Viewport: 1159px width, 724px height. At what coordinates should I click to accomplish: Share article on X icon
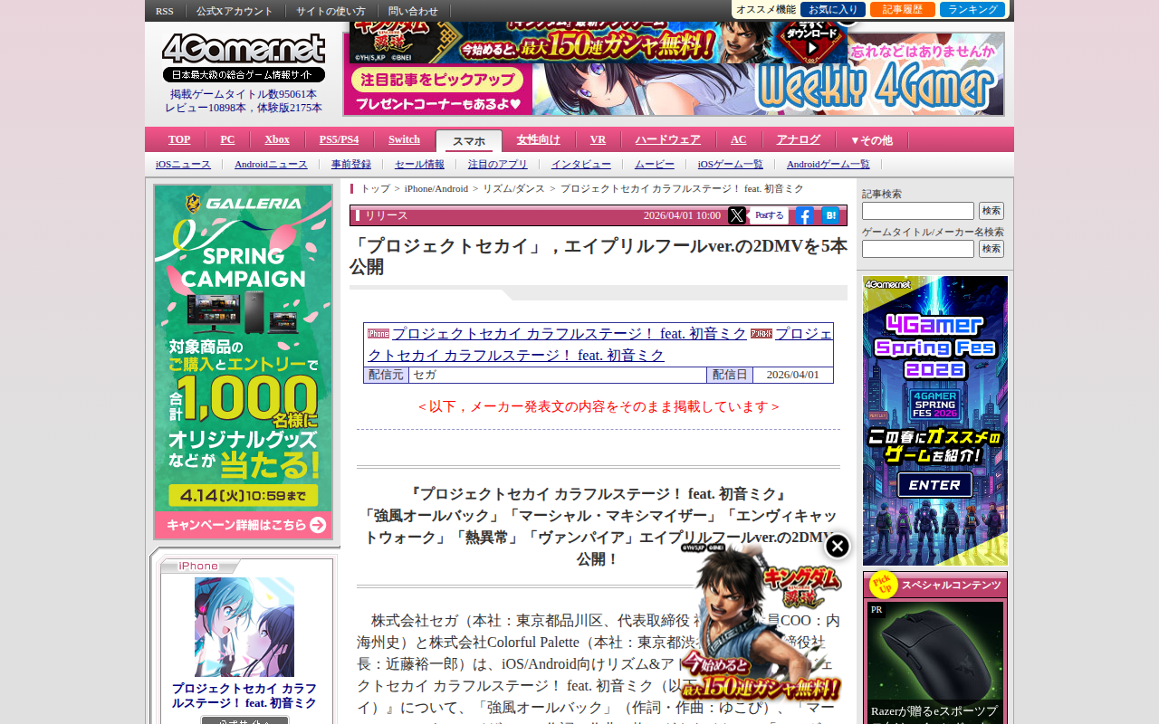737,215
